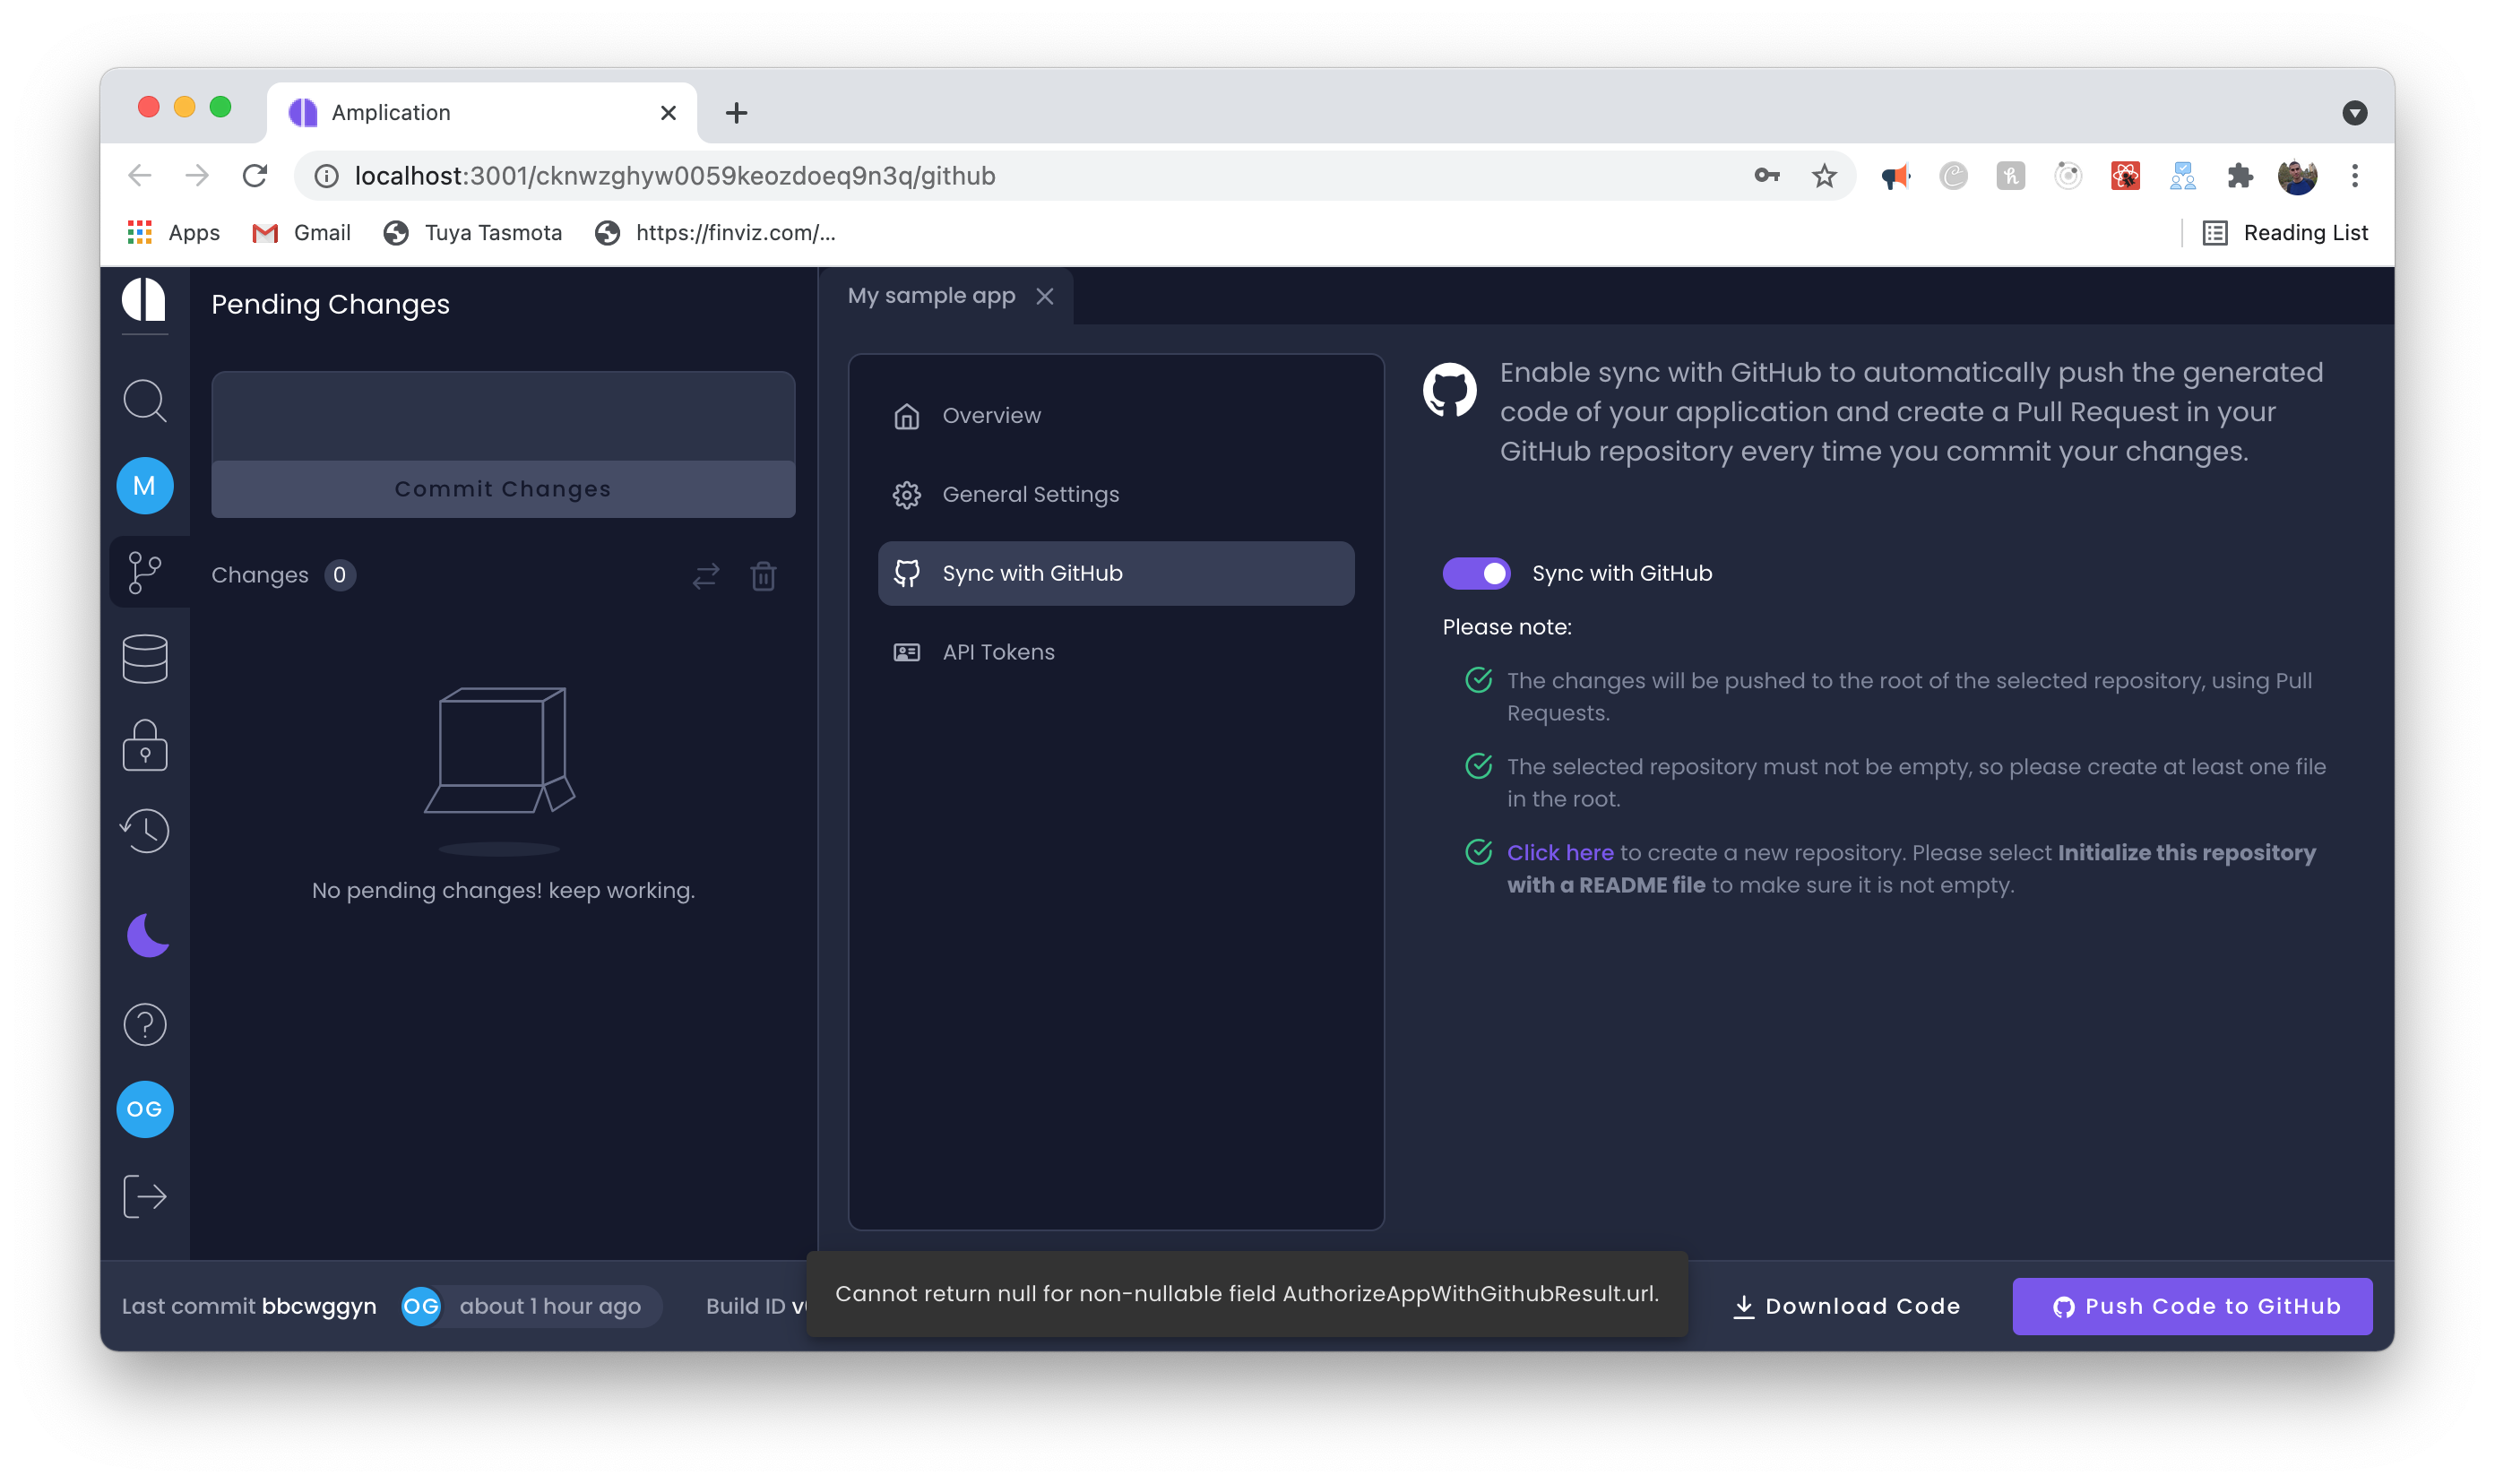Open the finviz.com bookmark
Viewport: 2495px width, 1484px height.
point(715,233)
